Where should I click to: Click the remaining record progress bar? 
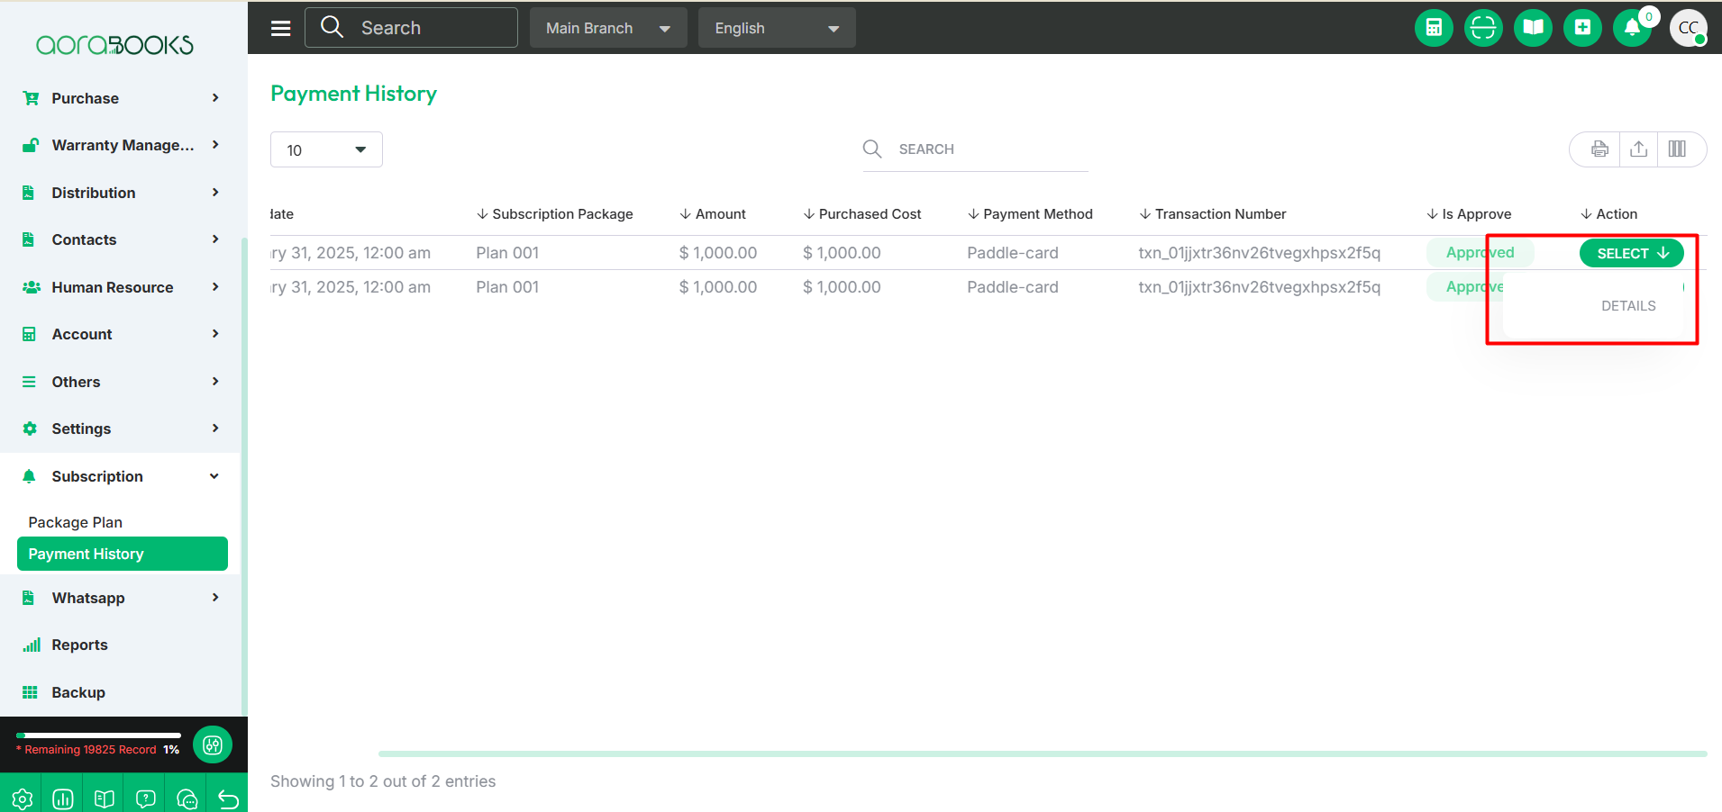pyautogui.click(x=98, y=735)
